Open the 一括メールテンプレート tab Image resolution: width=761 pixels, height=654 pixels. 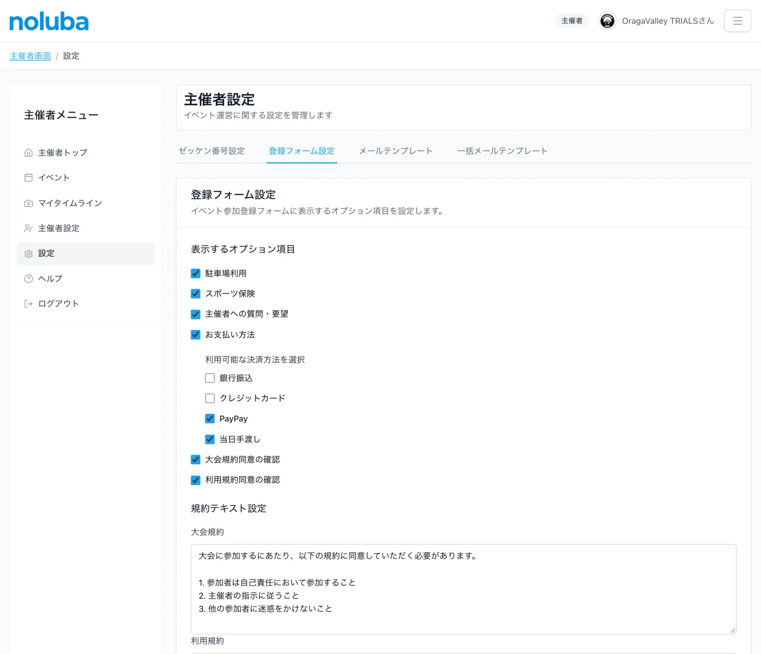click(502, 151)
